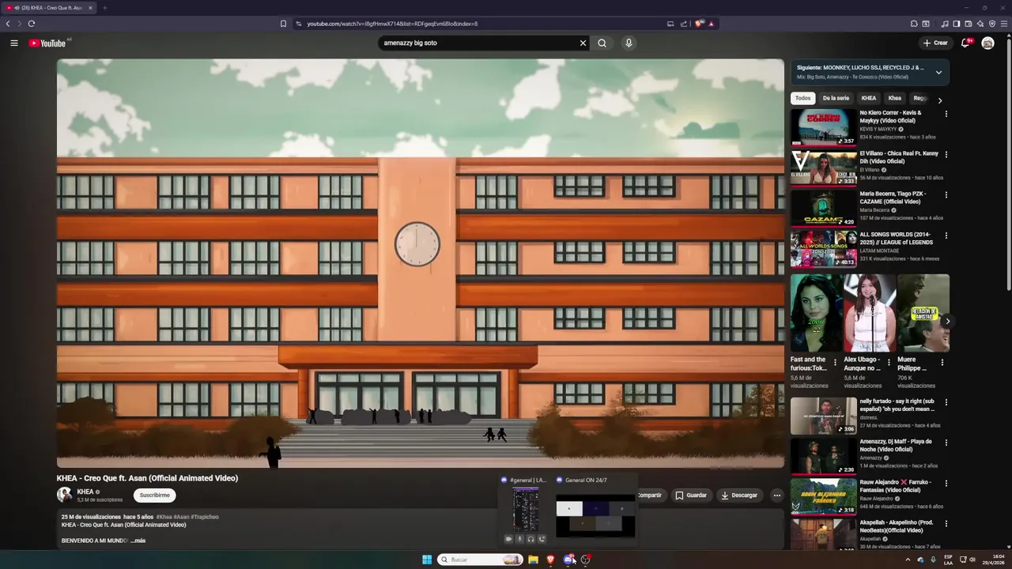Open the Brave main menu icon

(x=1004, y=24)
